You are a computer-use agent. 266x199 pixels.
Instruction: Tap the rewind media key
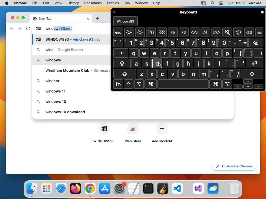pyautogui.click(x=194, y=32)
